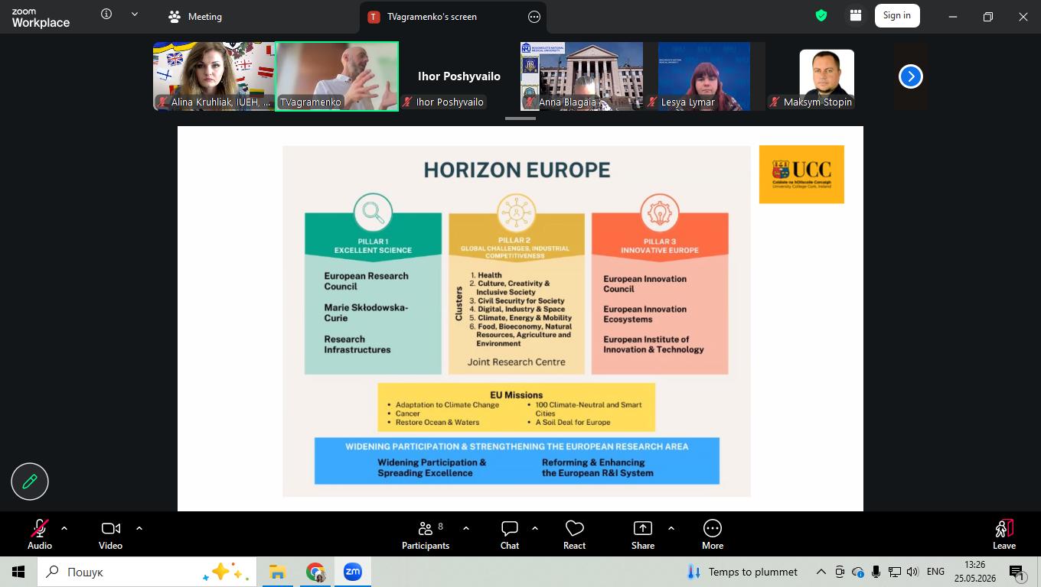Expand the Share options chevron

pyautogui.click(x=671, y=527)
